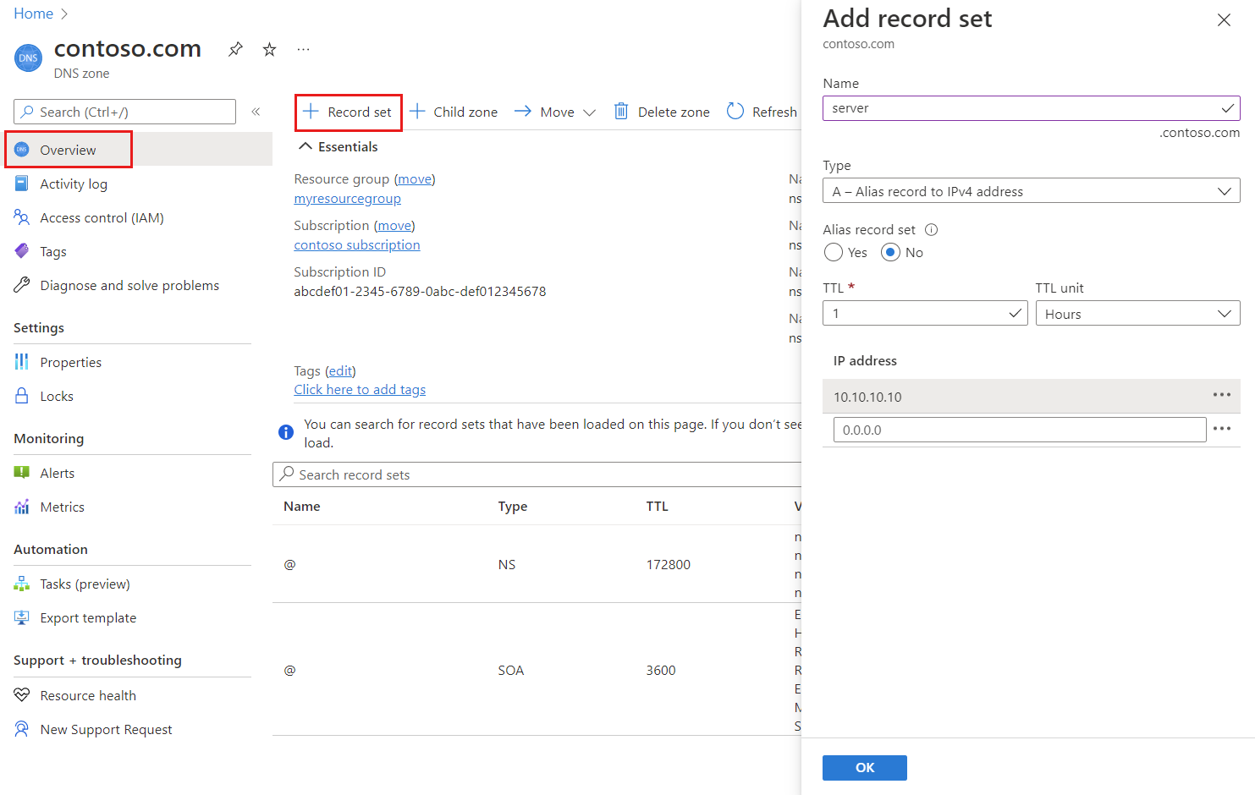Screen dimensions: 1255x795
Task: Click the OK button
Action: coord(864,767)
